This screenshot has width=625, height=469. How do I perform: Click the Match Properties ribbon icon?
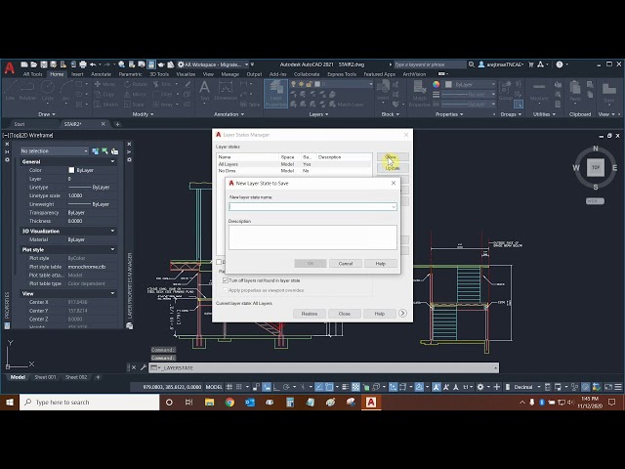pyautogui.click(x=419, y=94)
